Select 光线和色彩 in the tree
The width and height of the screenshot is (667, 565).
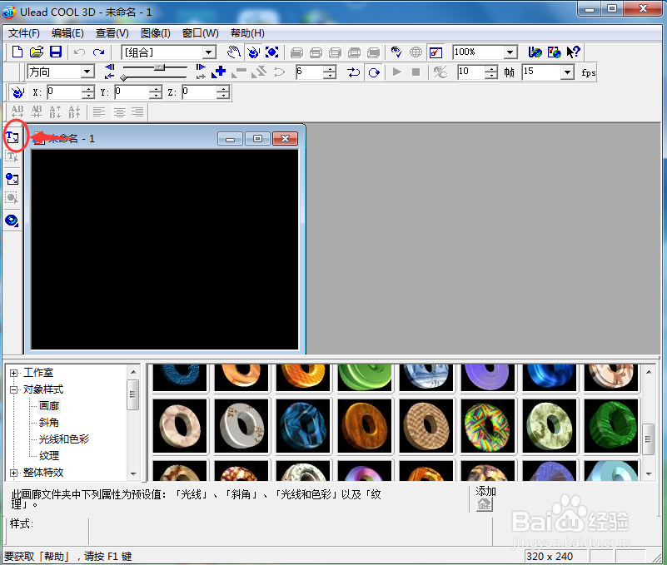coord(64,439)
